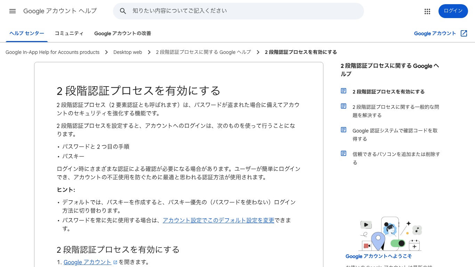This screenshot has height=267, width=475.
Task: Click the ヒント: heading text
Action: 66,190
